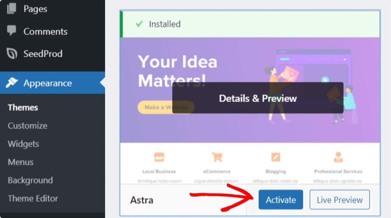
Task: Open Details & Preview overlay
Action: [258, 98]
